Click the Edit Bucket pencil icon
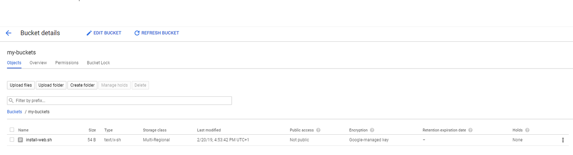 pyautogui.click(x=89, y=33)
